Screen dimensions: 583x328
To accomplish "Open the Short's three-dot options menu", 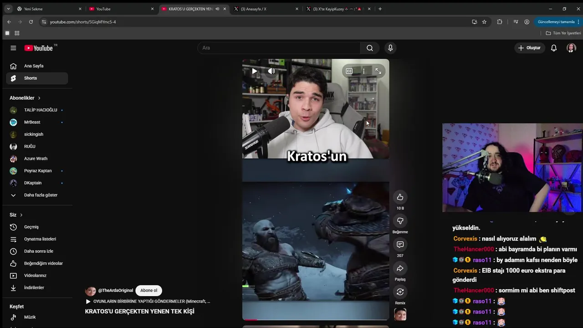I will click(x=363, y=71).
